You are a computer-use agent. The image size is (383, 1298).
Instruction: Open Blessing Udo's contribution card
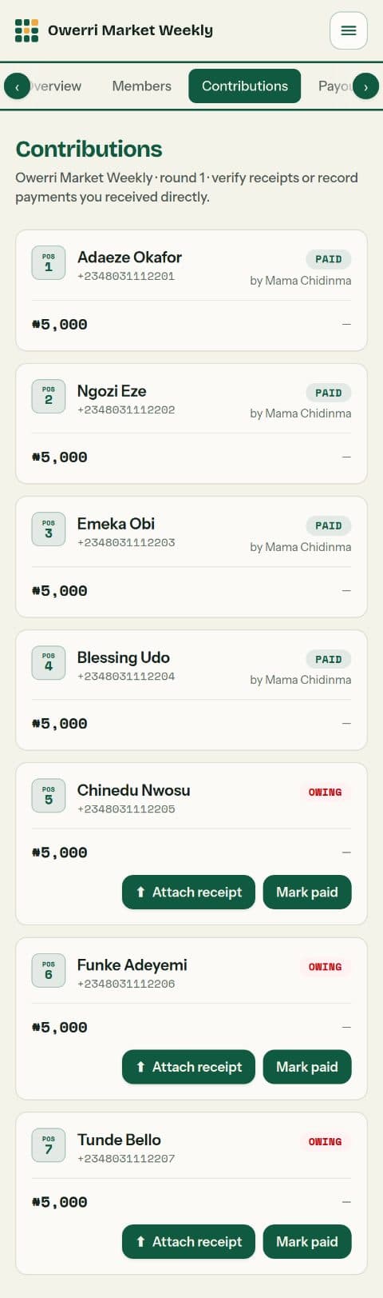point(191,690)
